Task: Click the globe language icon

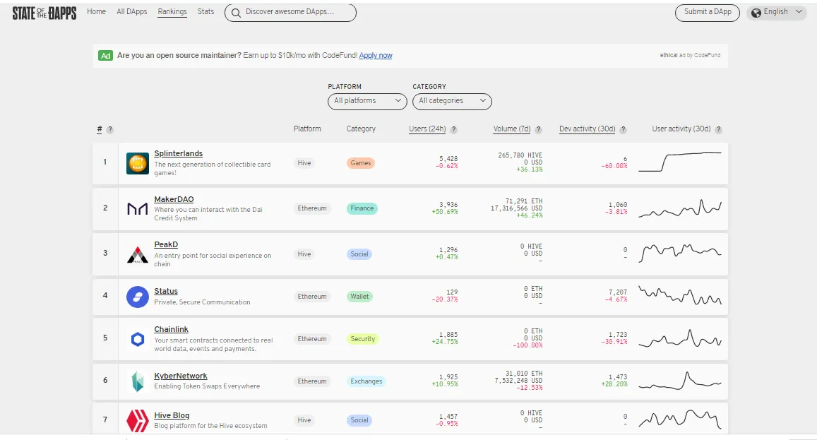Action: pyautogui.click(x=756, y=13)
